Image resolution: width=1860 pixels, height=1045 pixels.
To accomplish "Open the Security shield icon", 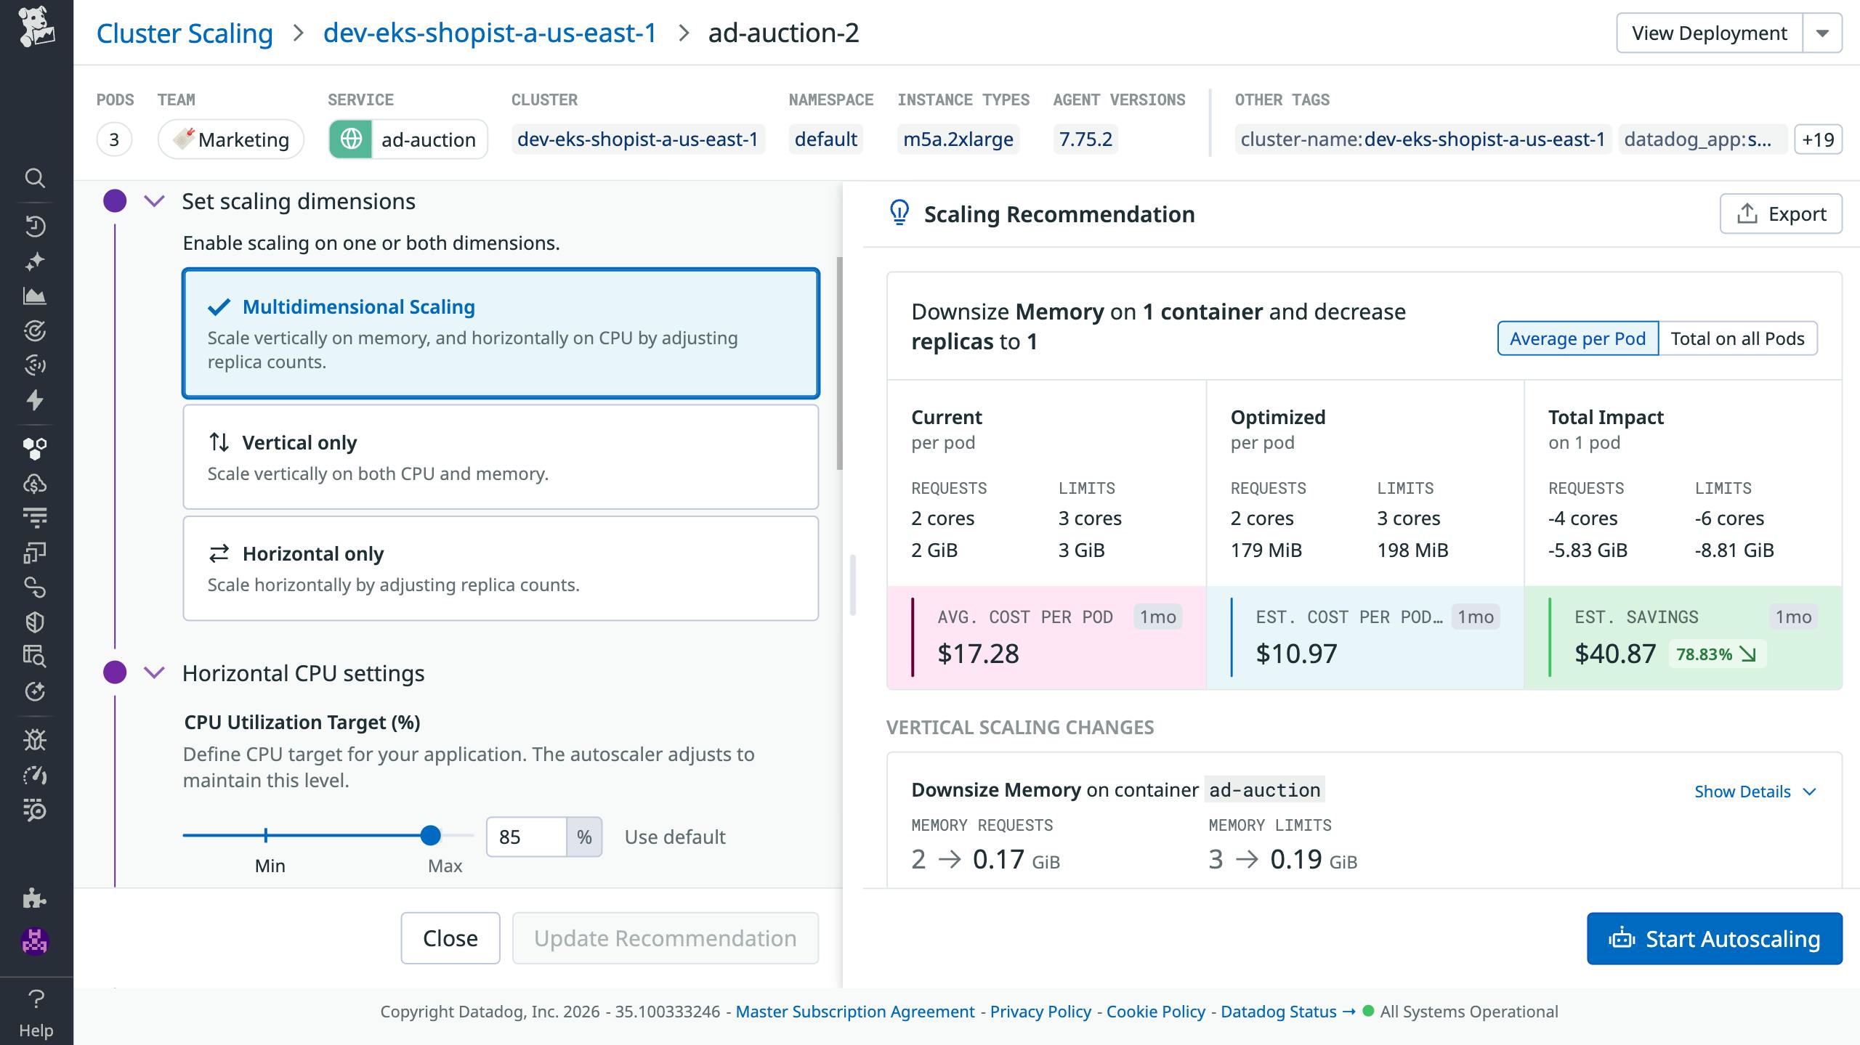I will [36, 622].
